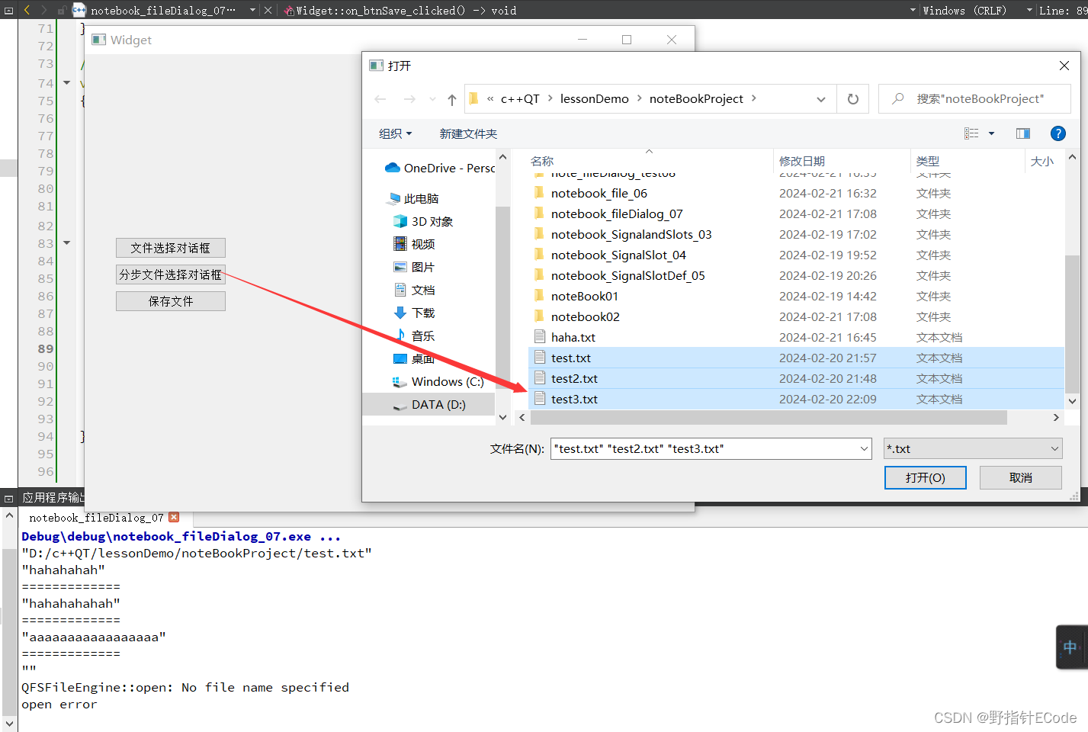Click 打开(O) button

click(x=926, y=477)
